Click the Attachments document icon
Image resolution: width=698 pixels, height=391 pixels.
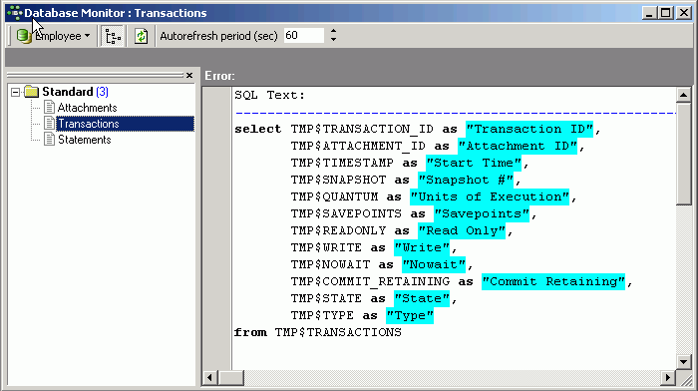tap(50, 108)
